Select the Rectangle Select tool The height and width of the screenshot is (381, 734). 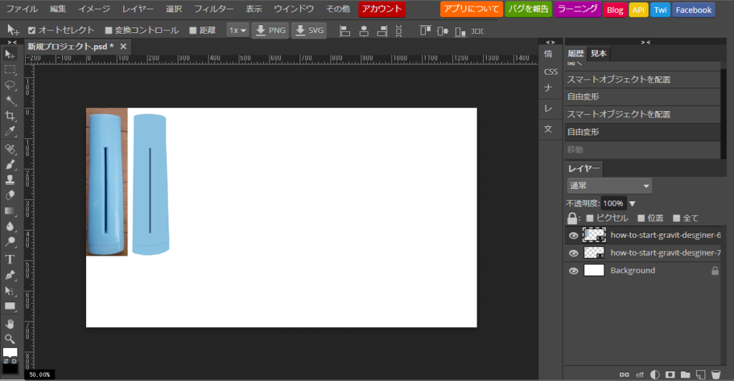10,70
